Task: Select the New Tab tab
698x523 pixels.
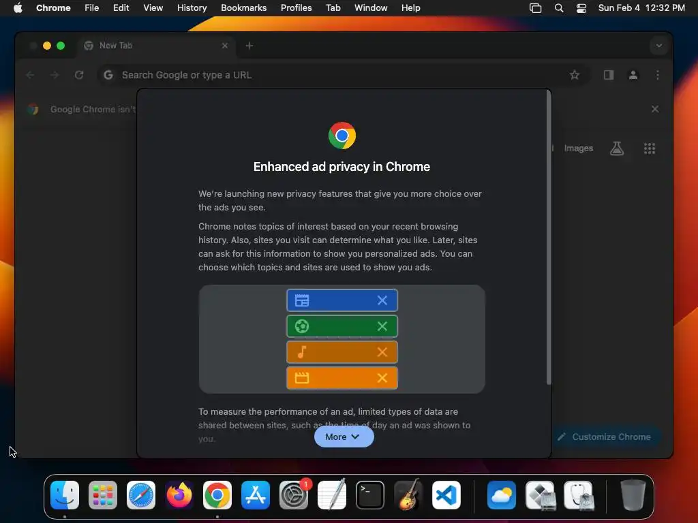Action: tap(156, 46)
